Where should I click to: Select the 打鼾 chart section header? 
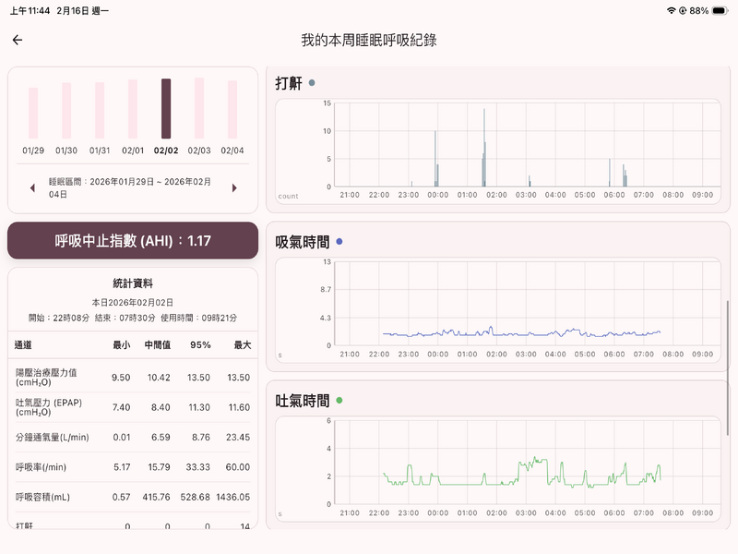pos(288,80)
